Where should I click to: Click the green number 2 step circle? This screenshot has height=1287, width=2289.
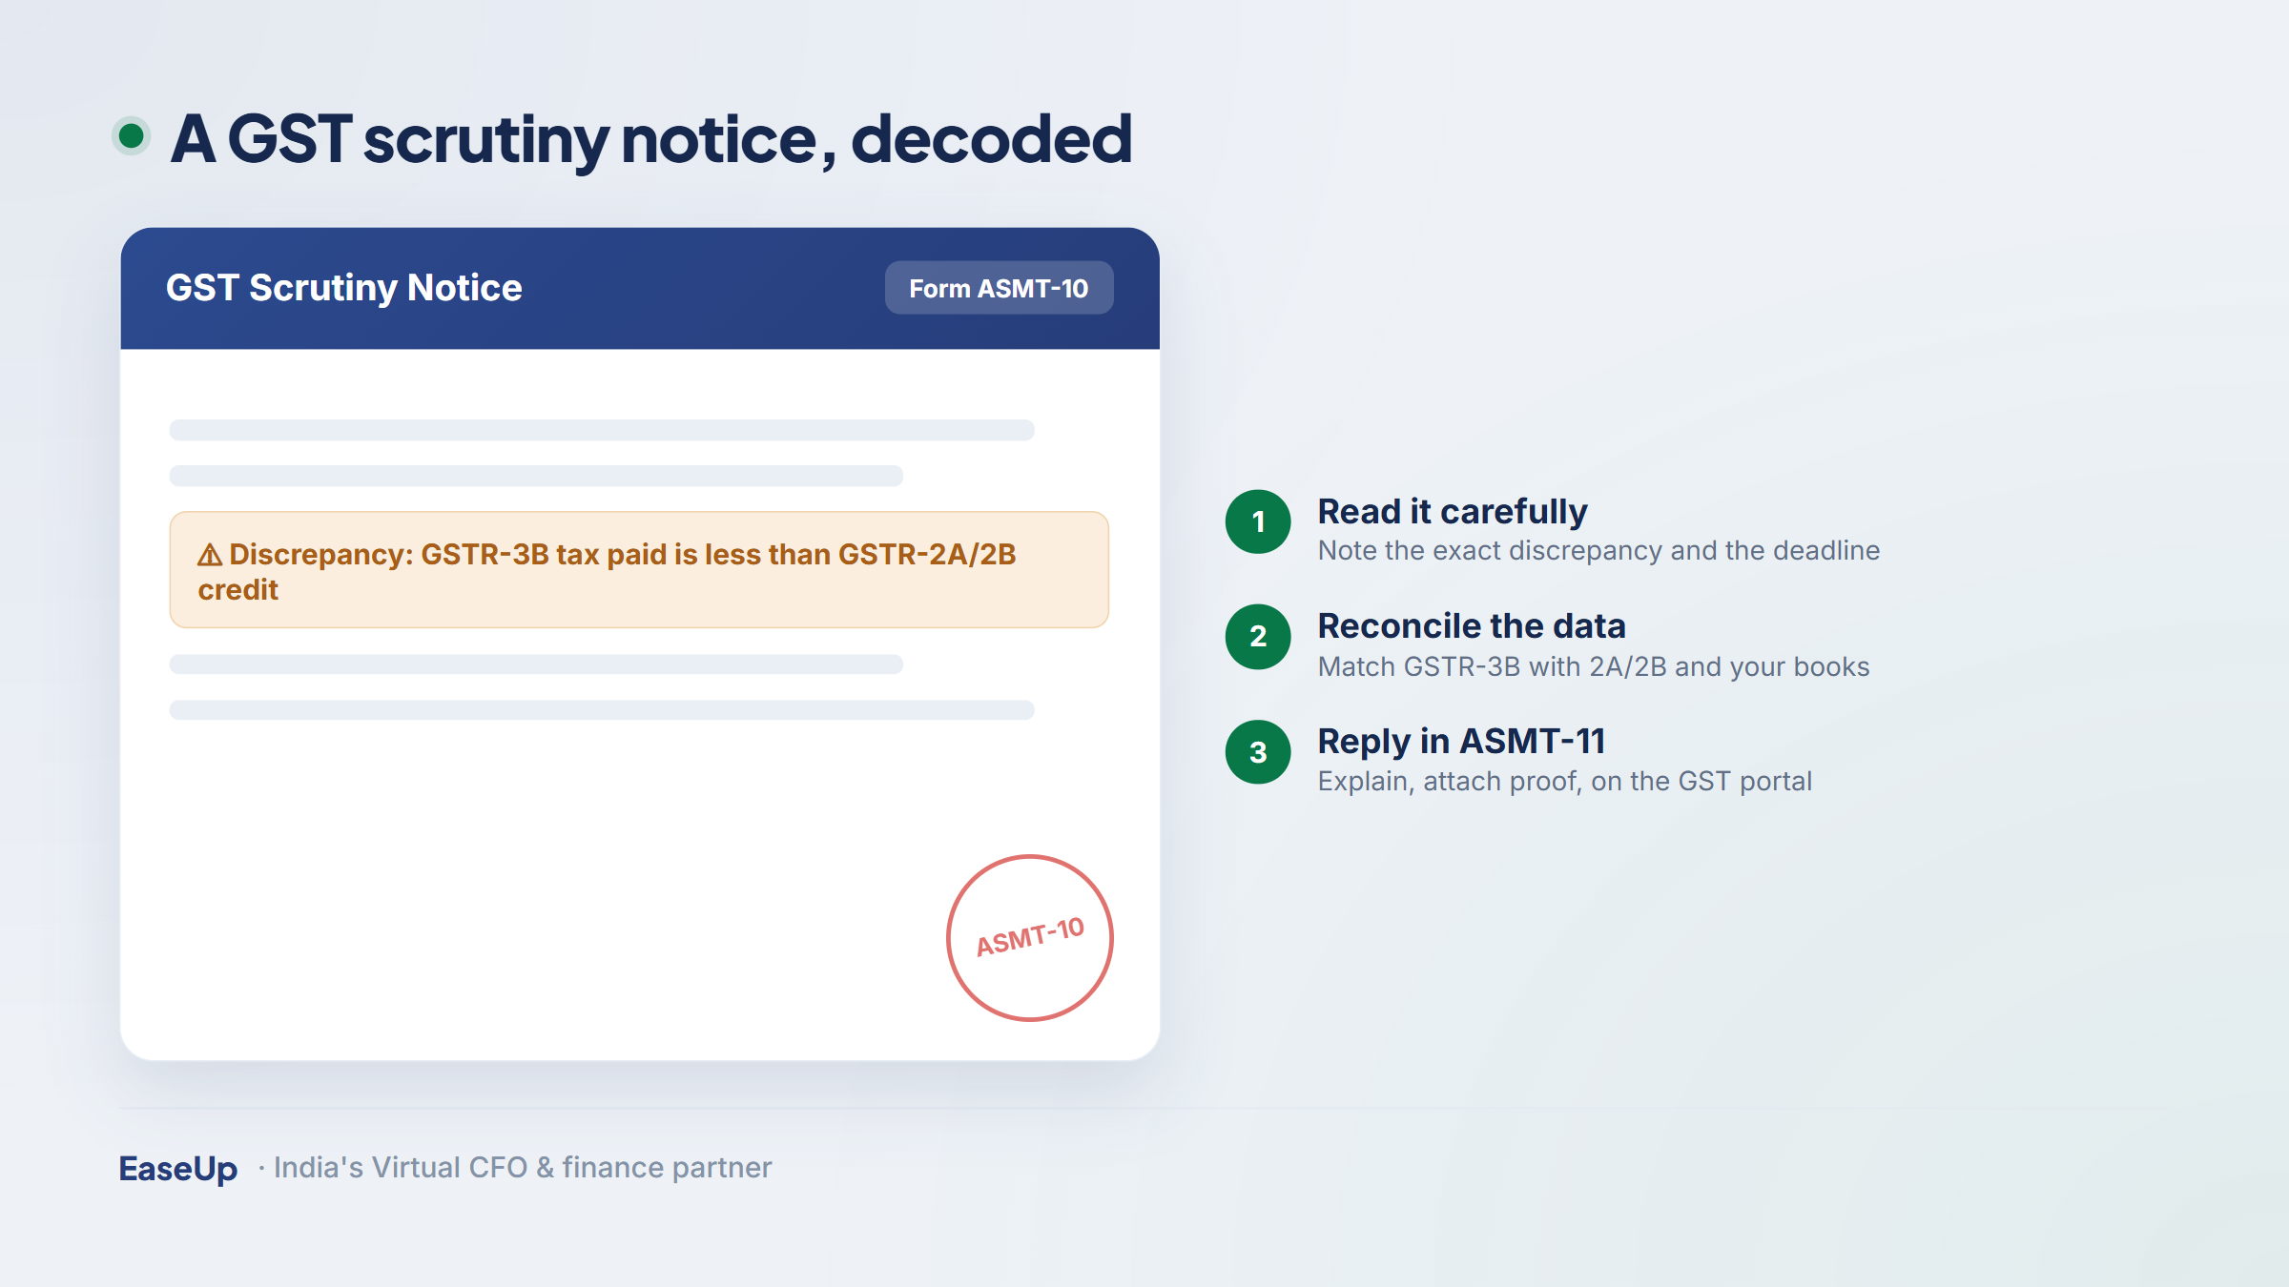click(1258, 637)
